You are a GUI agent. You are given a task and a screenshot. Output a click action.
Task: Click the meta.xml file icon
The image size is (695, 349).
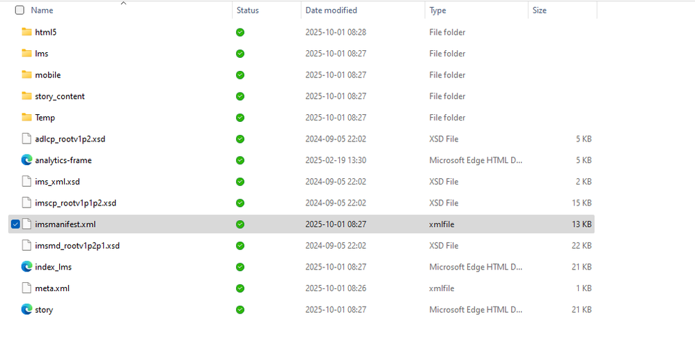[x=27, y=288]
